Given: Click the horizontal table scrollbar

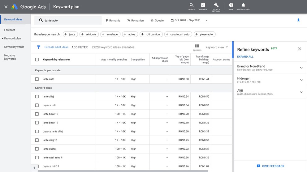Looking at the screenshot, I should click(x=123, y=171).
